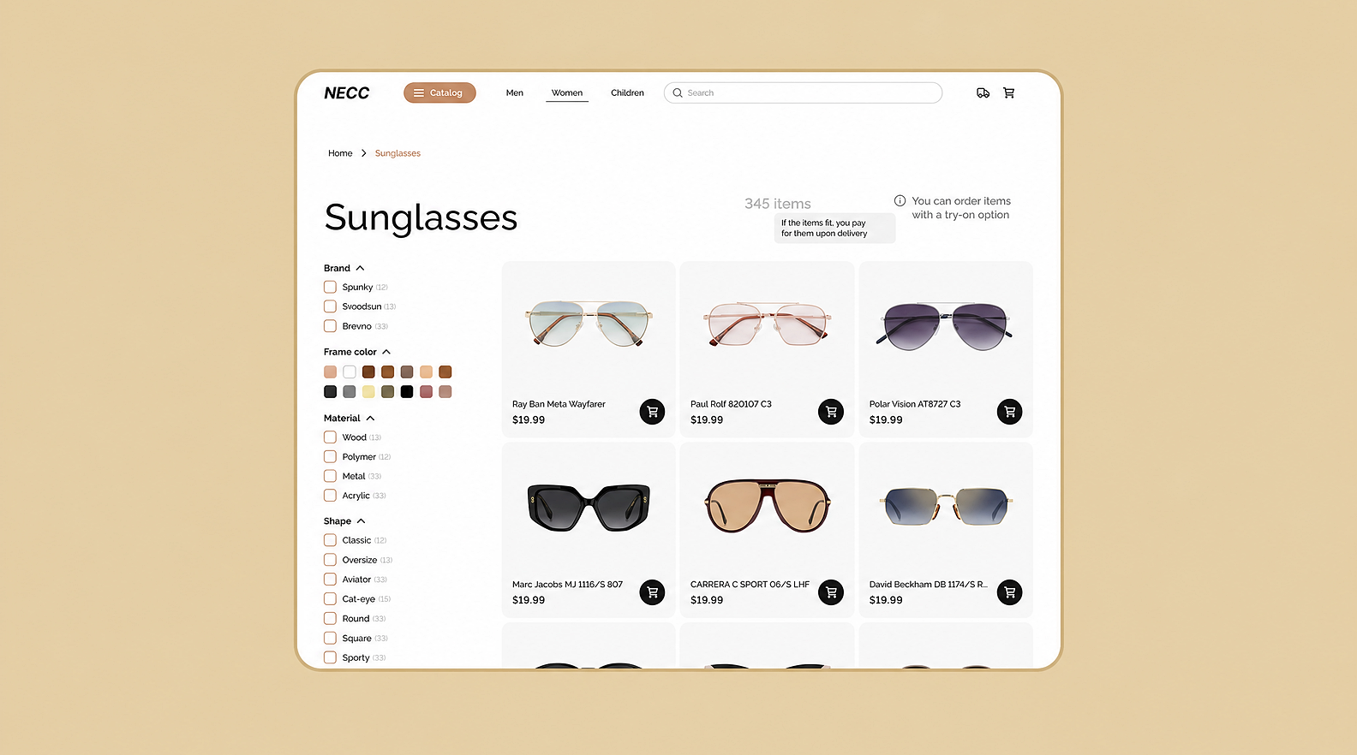Add Ray Ban Meta Wayfarer to cart

(x=652, y=412)
